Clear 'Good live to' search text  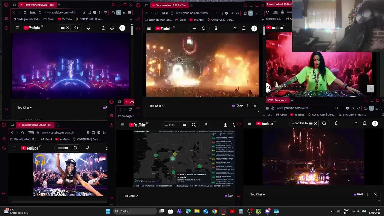[315, 123]
